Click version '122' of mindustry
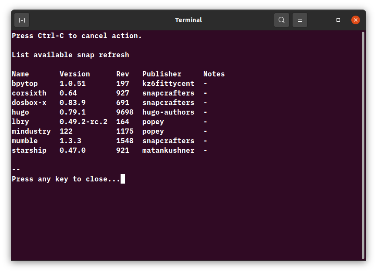Image resolution: width=377 pixels, height=273 pixels. [66, 132]
